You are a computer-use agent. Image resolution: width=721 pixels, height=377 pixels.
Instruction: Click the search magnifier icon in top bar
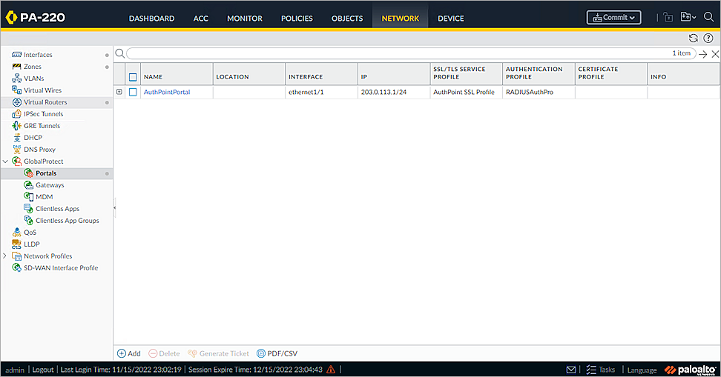(708, 17)
